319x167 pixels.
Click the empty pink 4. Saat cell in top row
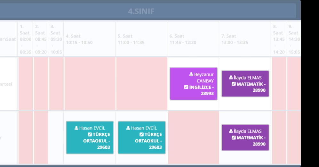pos(90,84)
